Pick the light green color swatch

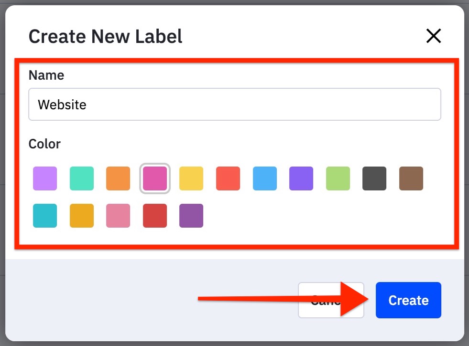[x=338, y=178]
